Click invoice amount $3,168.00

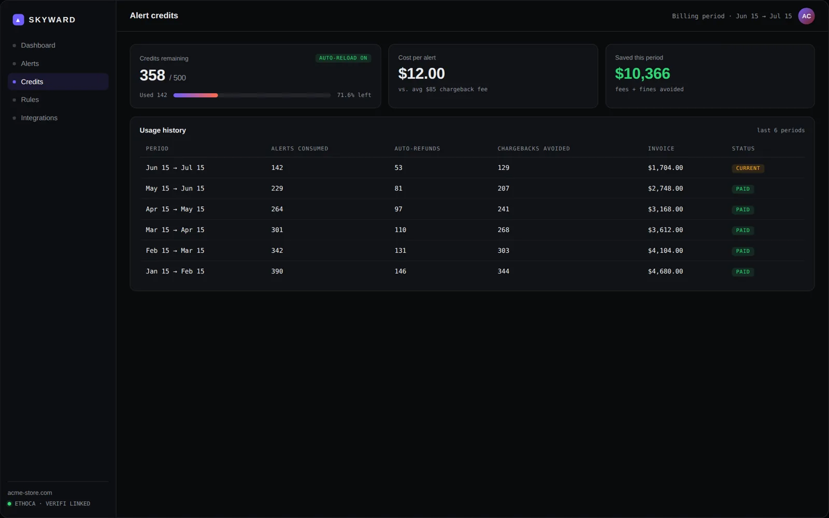(x=665, y=209)
